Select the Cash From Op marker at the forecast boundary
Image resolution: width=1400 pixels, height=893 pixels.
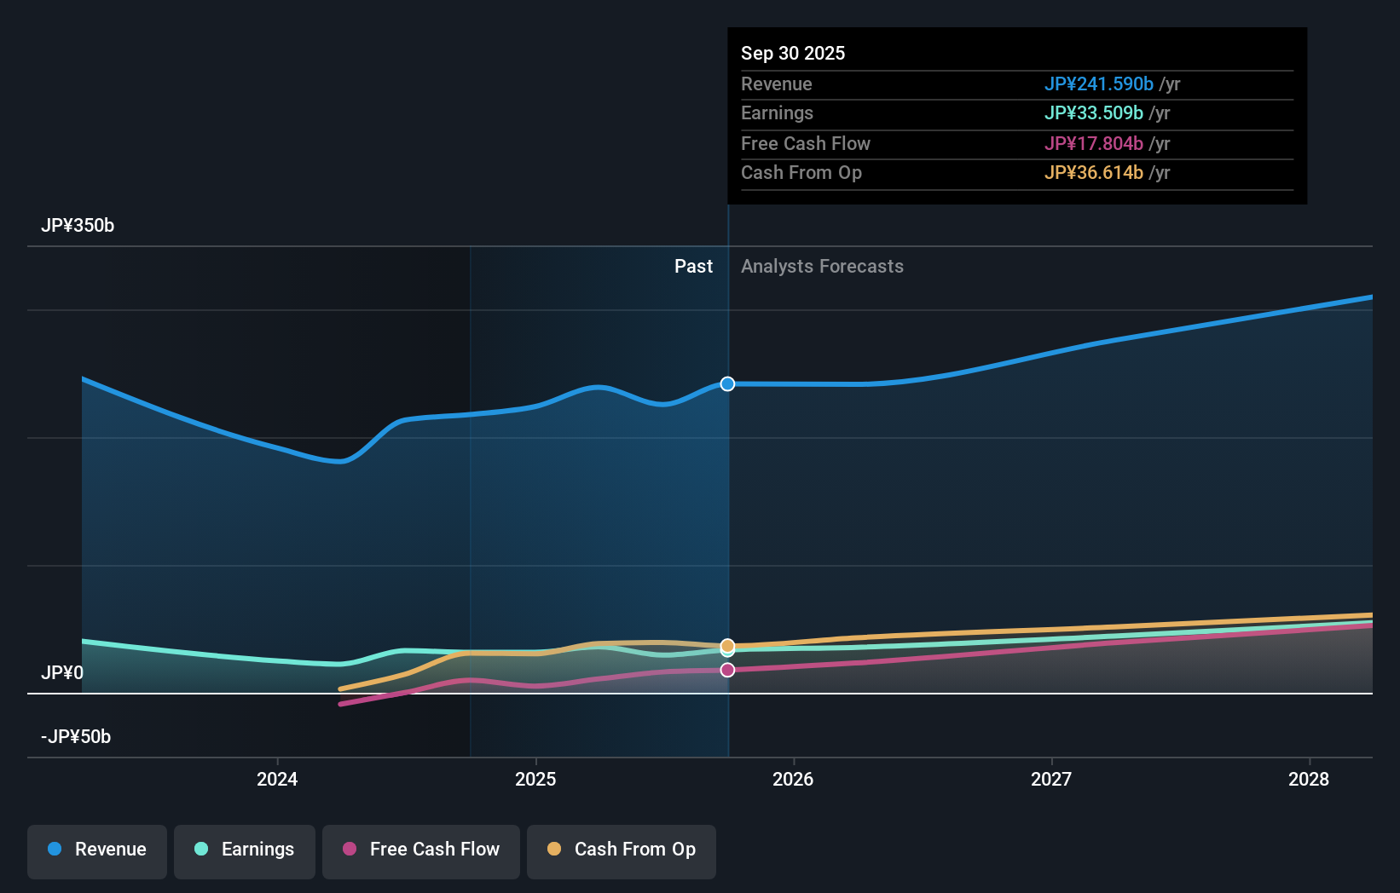[727, 646]
